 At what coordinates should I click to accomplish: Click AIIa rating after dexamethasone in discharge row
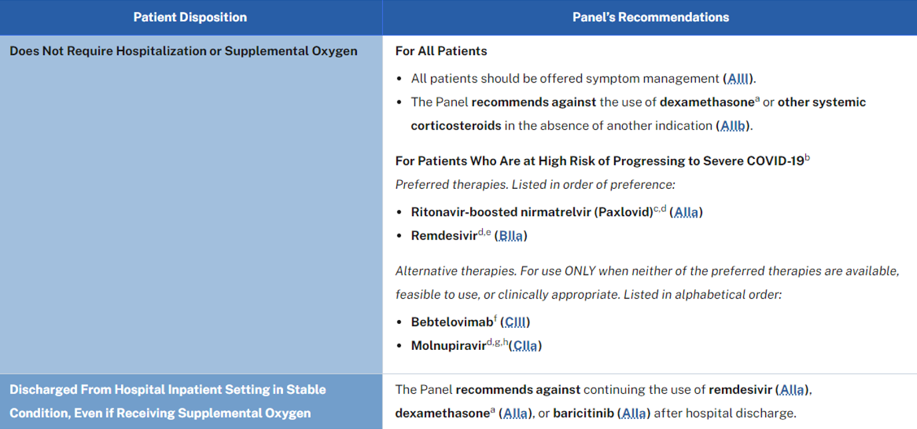[515, 413]
